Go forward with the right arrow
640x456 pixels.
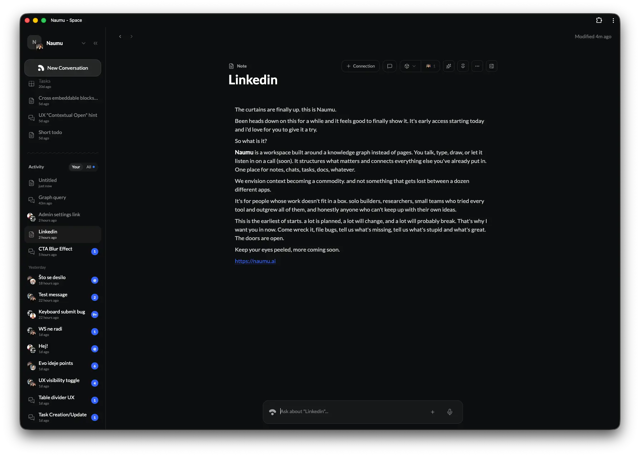click(132, 36)
